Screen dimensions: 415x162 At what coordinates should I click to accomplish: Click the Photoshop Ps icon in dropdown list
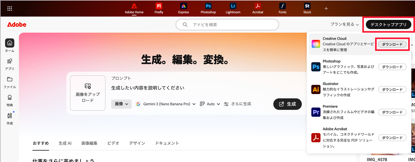[x=316, y=67]
